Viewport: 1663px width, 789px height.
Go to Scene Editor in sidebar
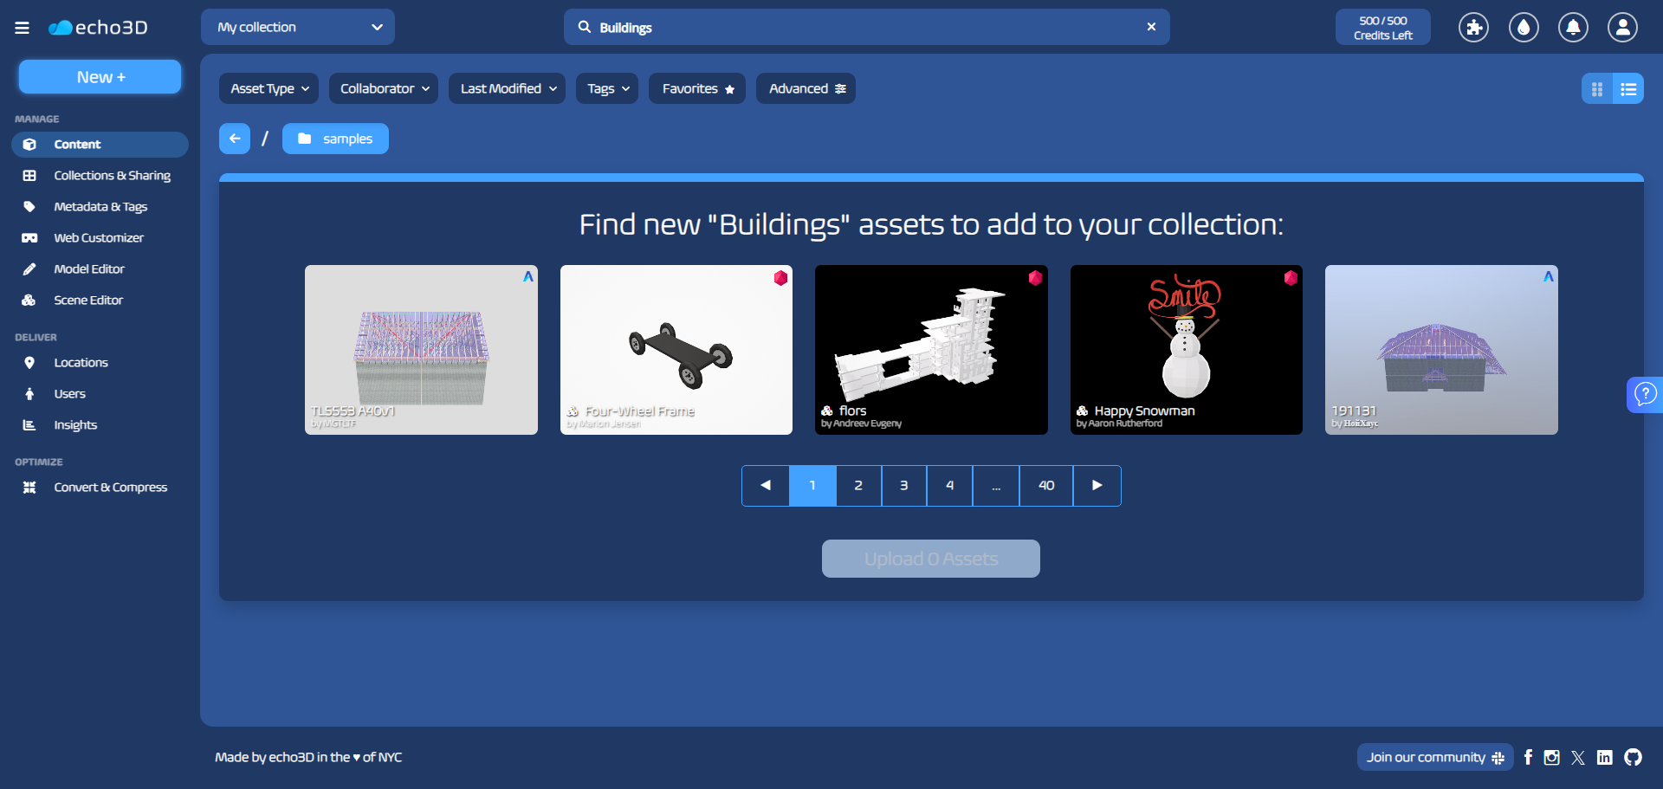pyautogui.click(x=88, y=301)
